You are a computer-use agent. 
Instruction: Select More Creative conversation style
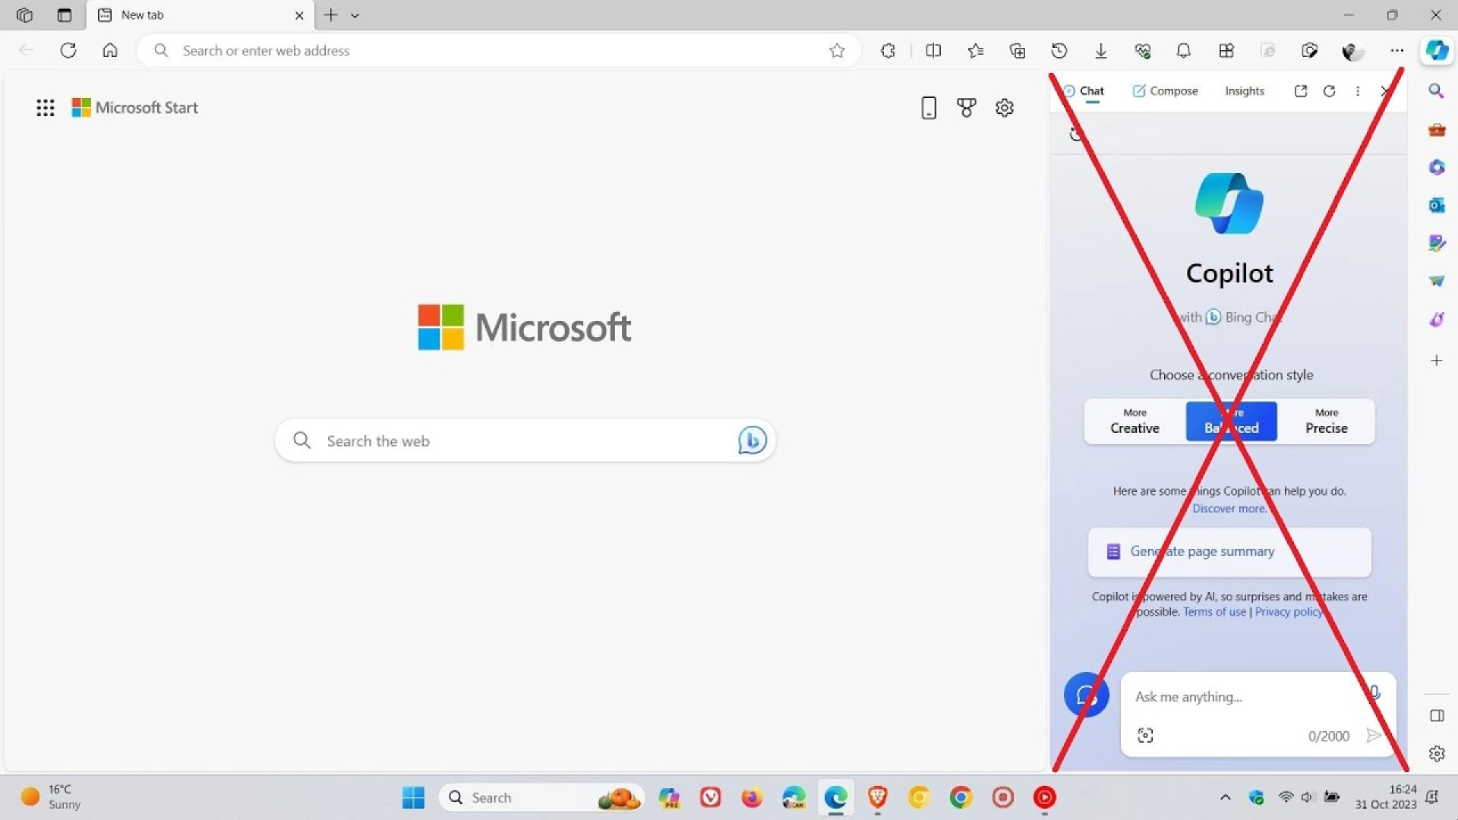(x=1135, y=421)
